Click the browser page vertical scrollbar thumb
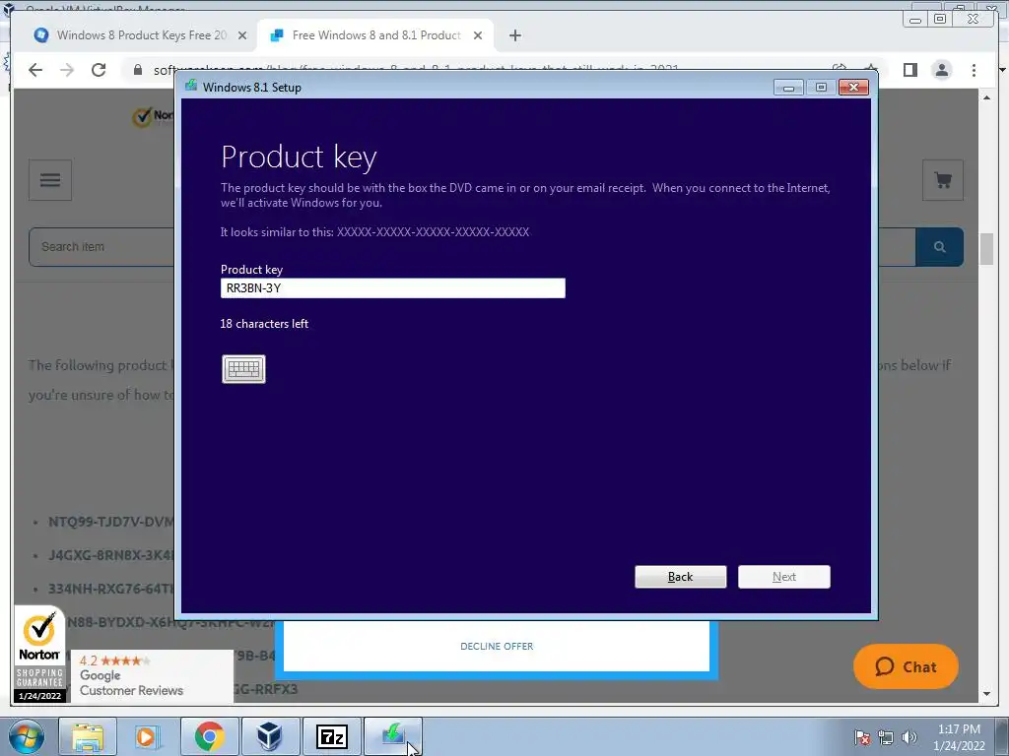The height and width of the screenshot is (756, 1009). coord(986,249)
